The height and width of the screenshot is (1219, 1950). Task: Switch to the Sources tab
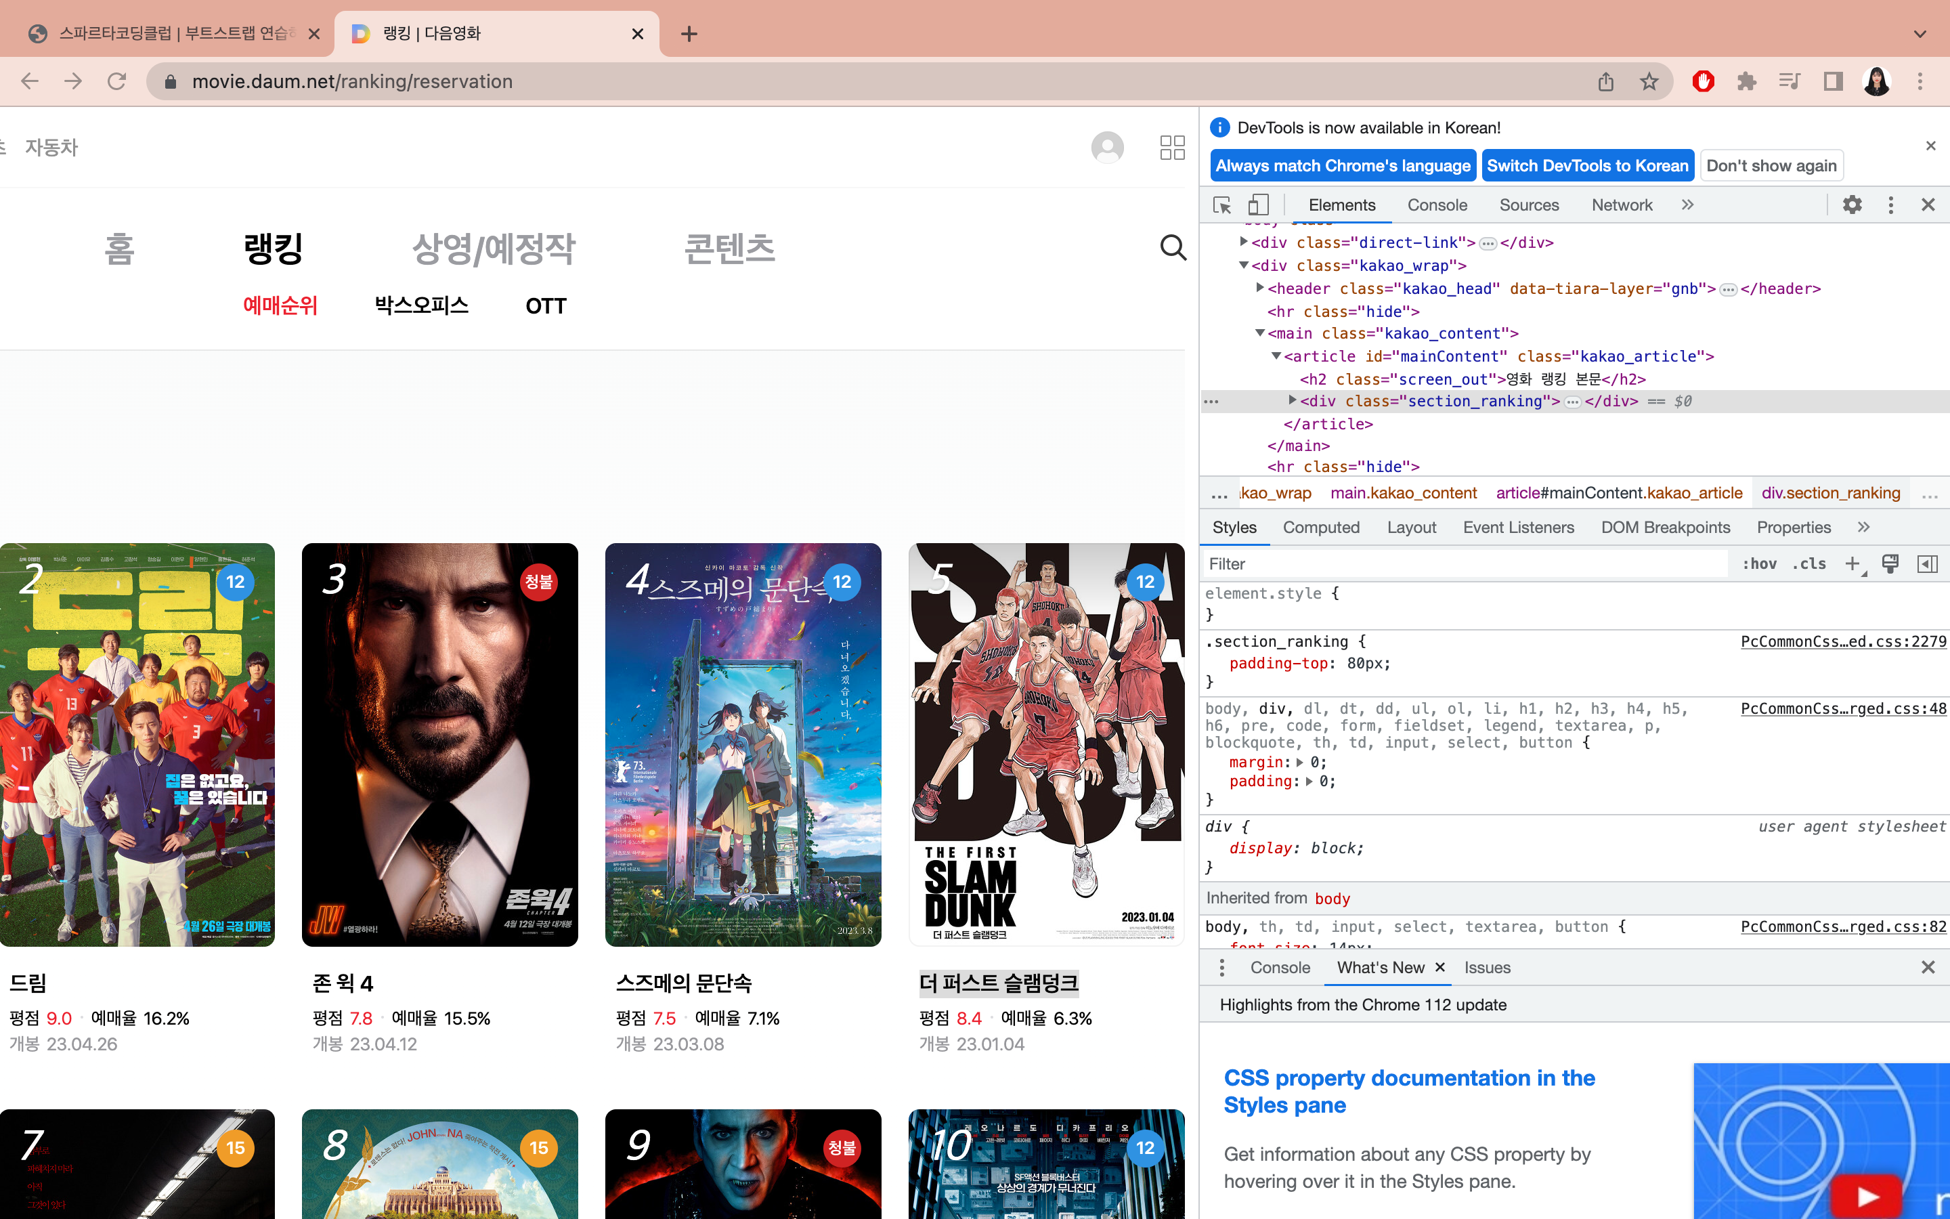[x=1529, y=205]
